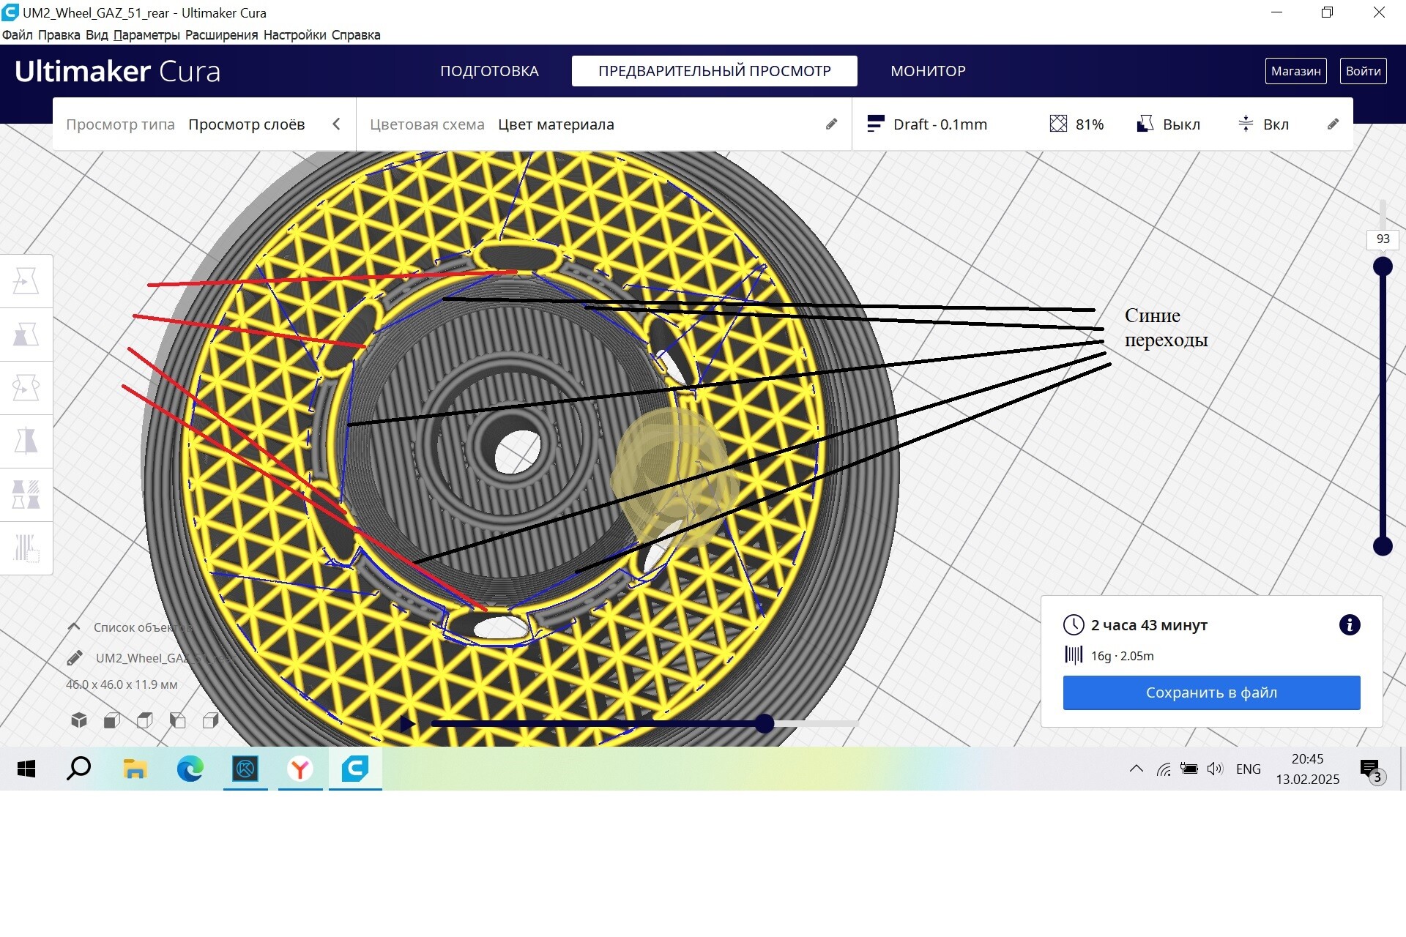This screenshot has height=937, width=1406.
Task: Select the Mirror tool in left toolbar
Action: tap(26, 441)
